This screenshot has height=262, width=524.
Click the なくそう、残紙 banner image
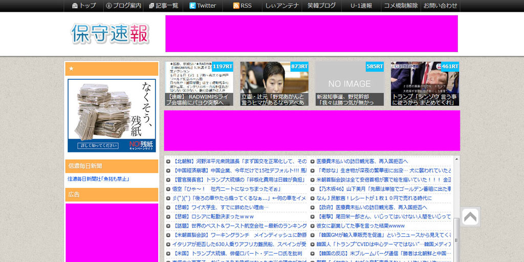click(112, 116)
